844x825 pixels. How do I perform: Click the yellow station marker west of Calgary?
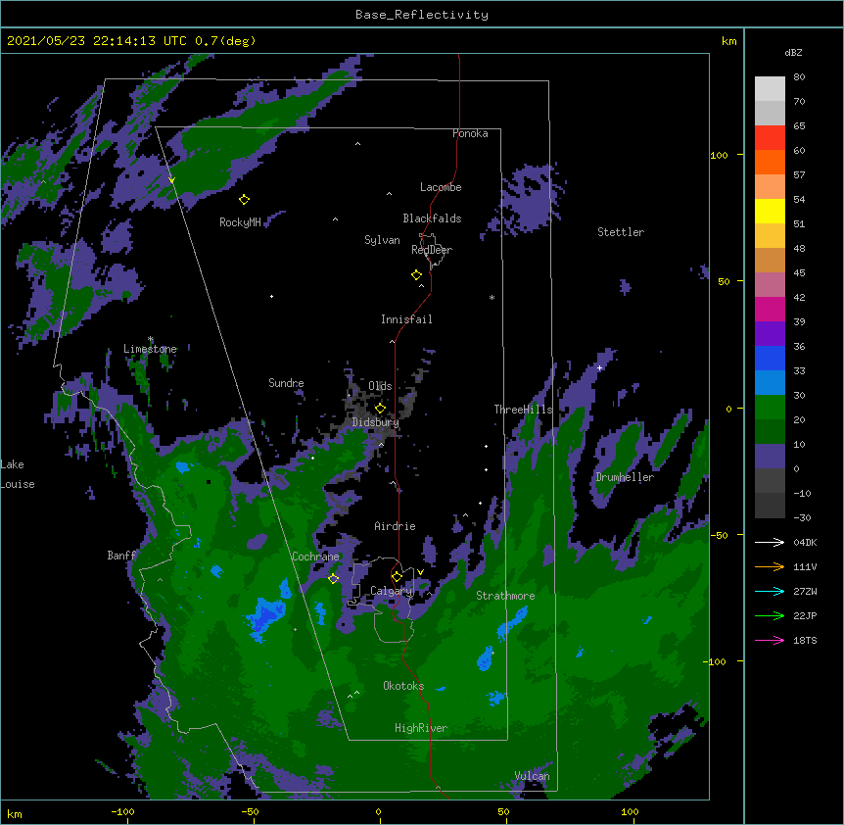333,578
